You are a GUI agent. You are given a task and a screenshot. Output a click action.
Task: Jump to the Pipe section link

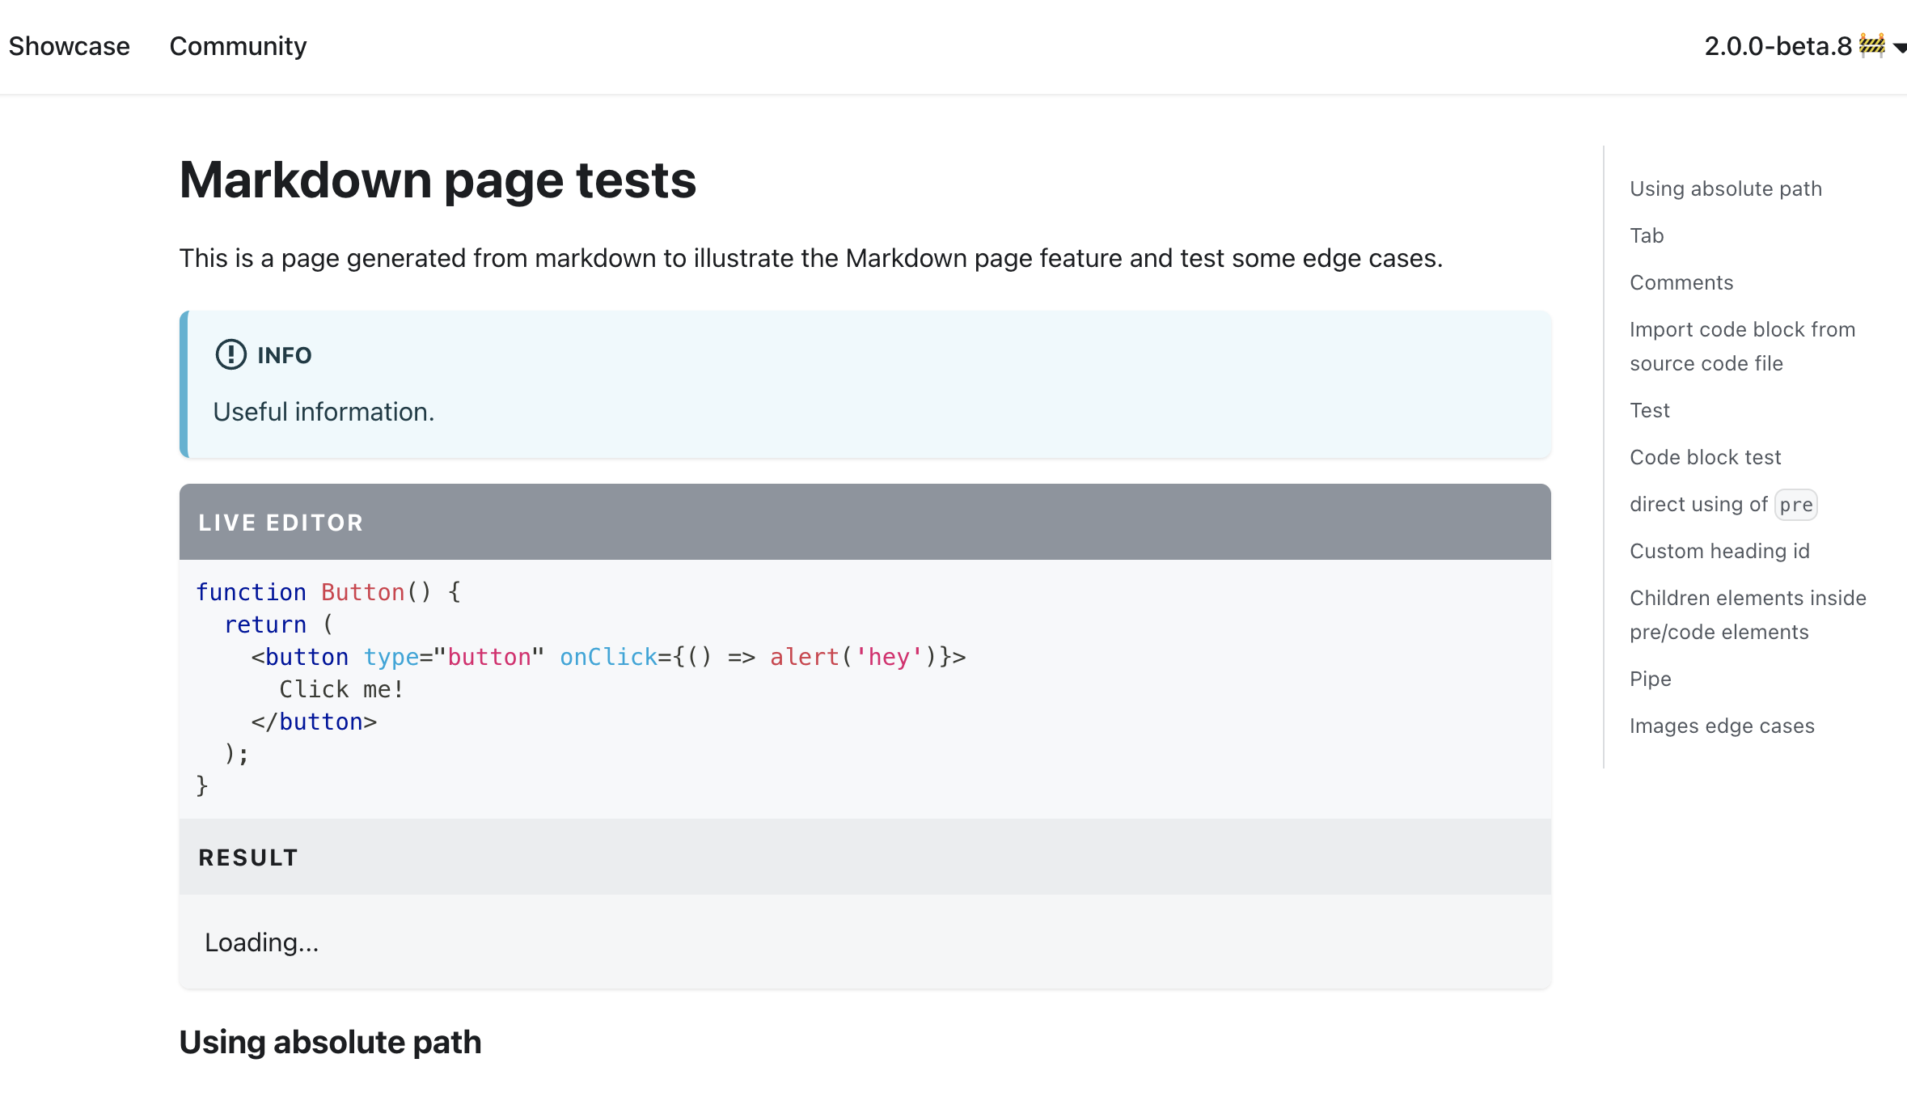point(1650,679)
